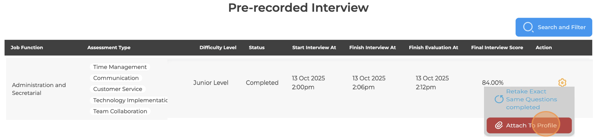Click the magnifier icon in Search and Filter

pyautogui.click(x=528, y=27)
